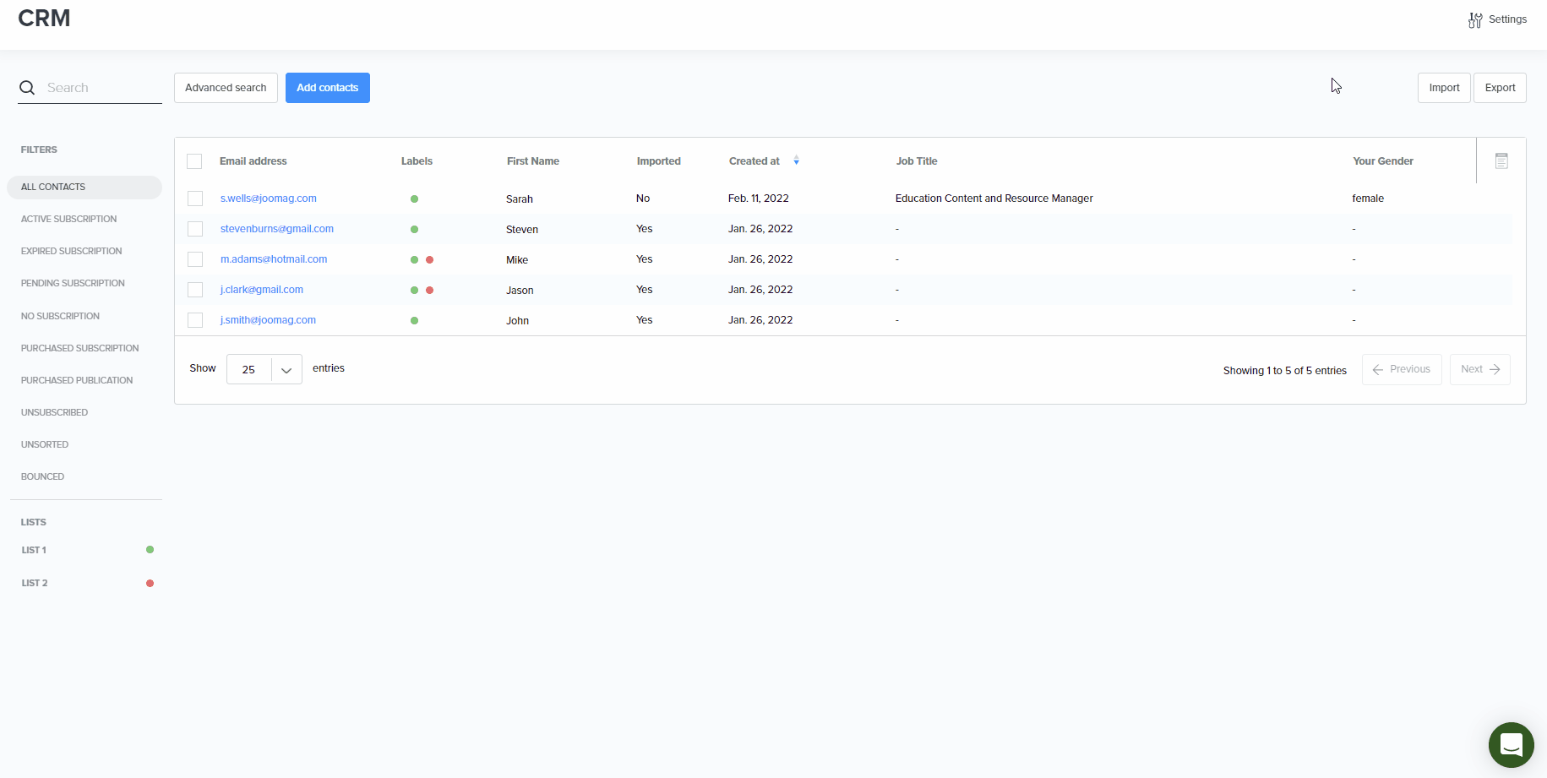This screenshot has height=778, width=1547.
Task: Open the Settings sliders icon
Action: pyautogui.click(x=1475, y=20)
